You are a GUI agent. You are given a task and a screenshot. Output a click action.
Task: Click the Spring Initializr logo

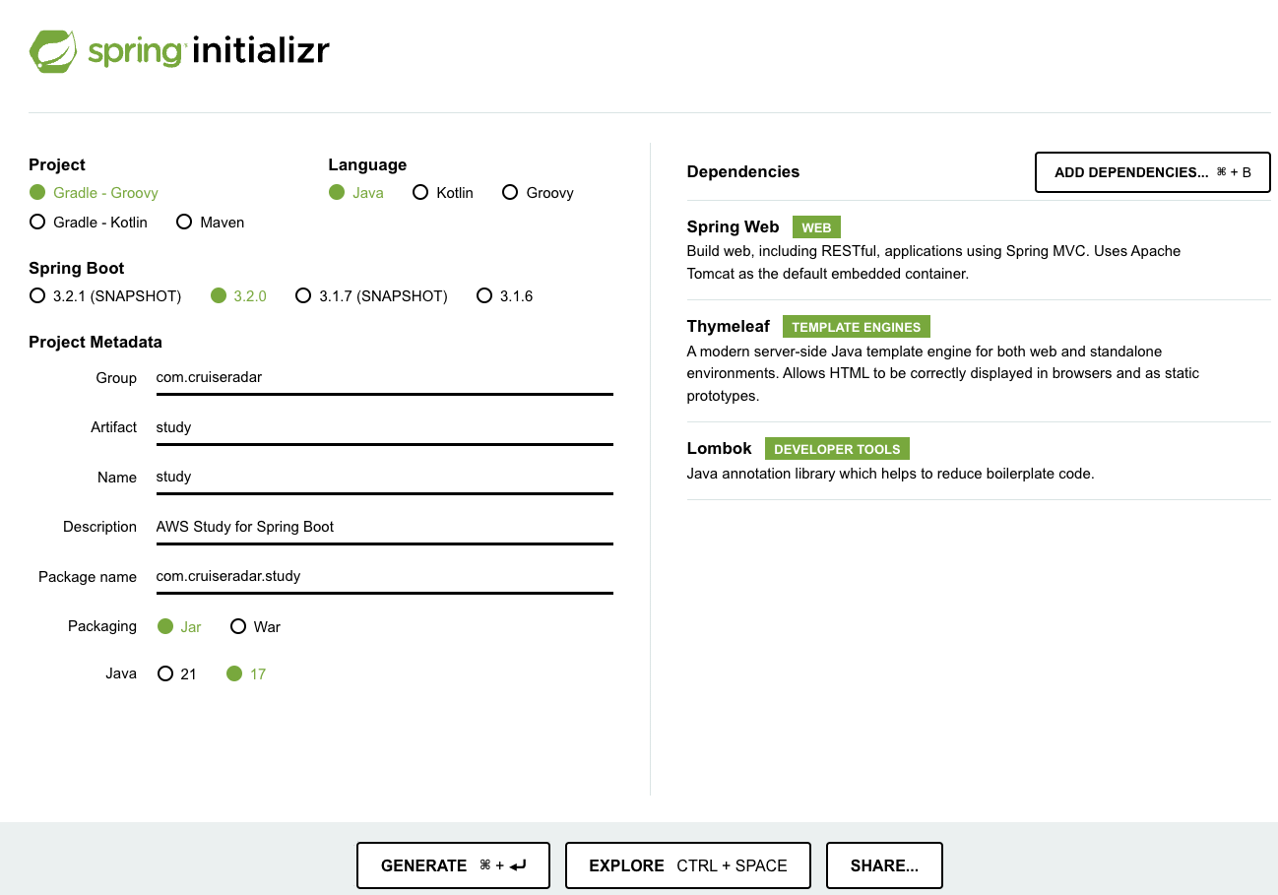click(x=179, y=50)
